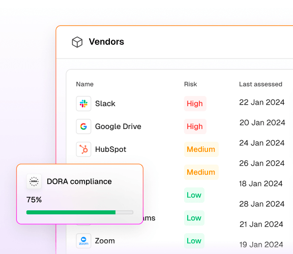Click the Name column header

click(x=84, y=84)
